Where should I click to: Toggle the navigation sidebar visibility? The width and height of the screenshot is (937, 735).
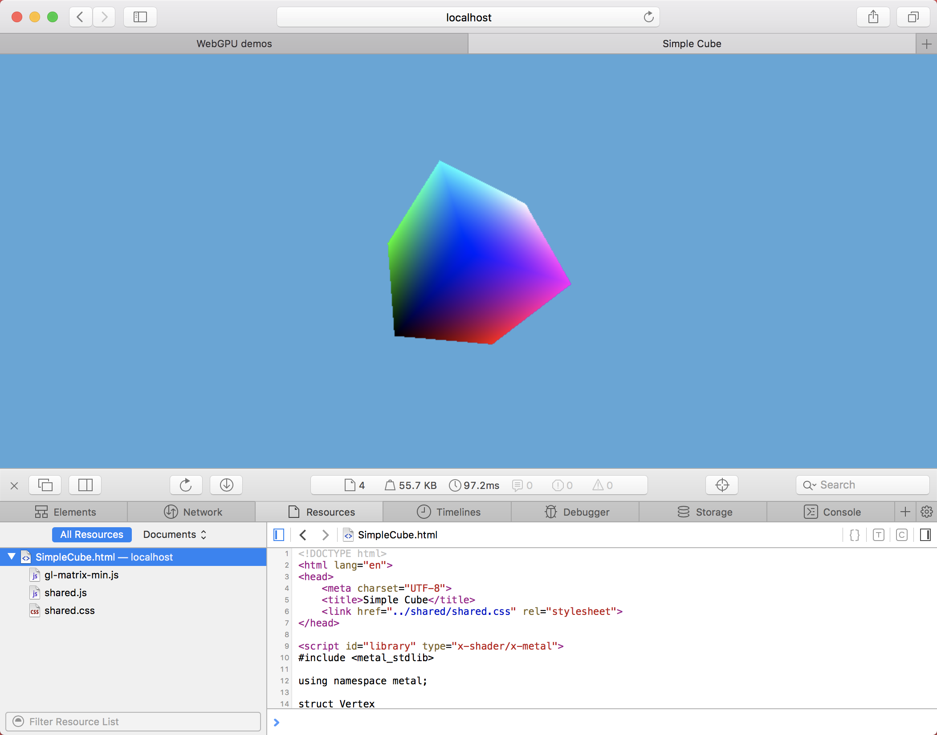[x=279, y=535]
